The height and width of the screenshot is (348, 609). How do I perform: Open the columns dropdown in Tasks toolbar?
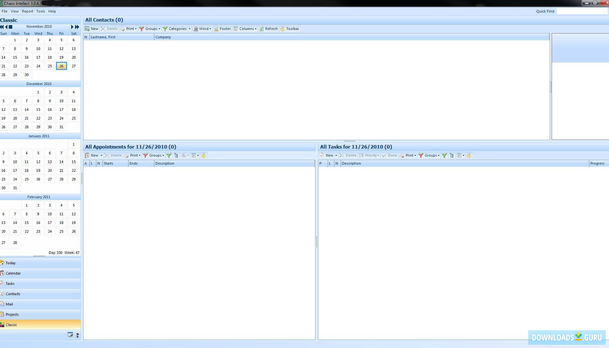click(461, 155)
